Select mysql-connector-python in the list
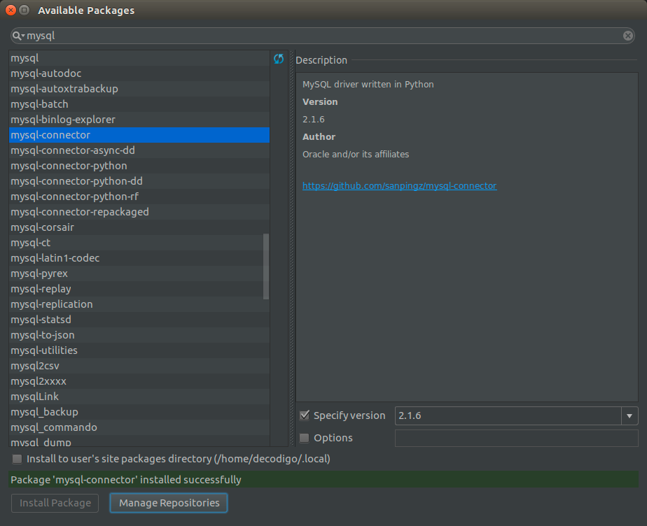 [69, 166]
